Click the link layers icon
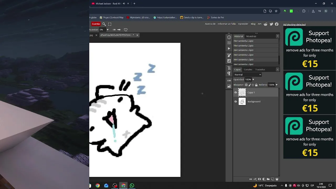Viewport: 336px width, 189px height. 251,179
